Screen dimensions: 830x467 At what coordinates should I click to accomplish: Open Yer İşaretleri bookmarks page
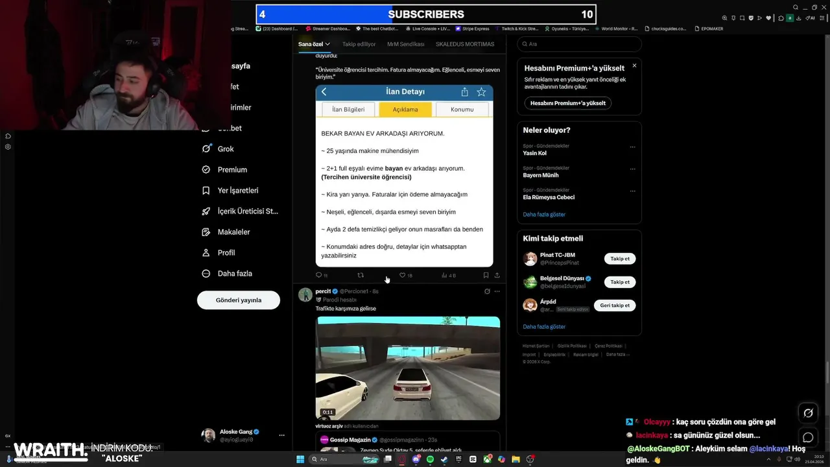point(230,190)
